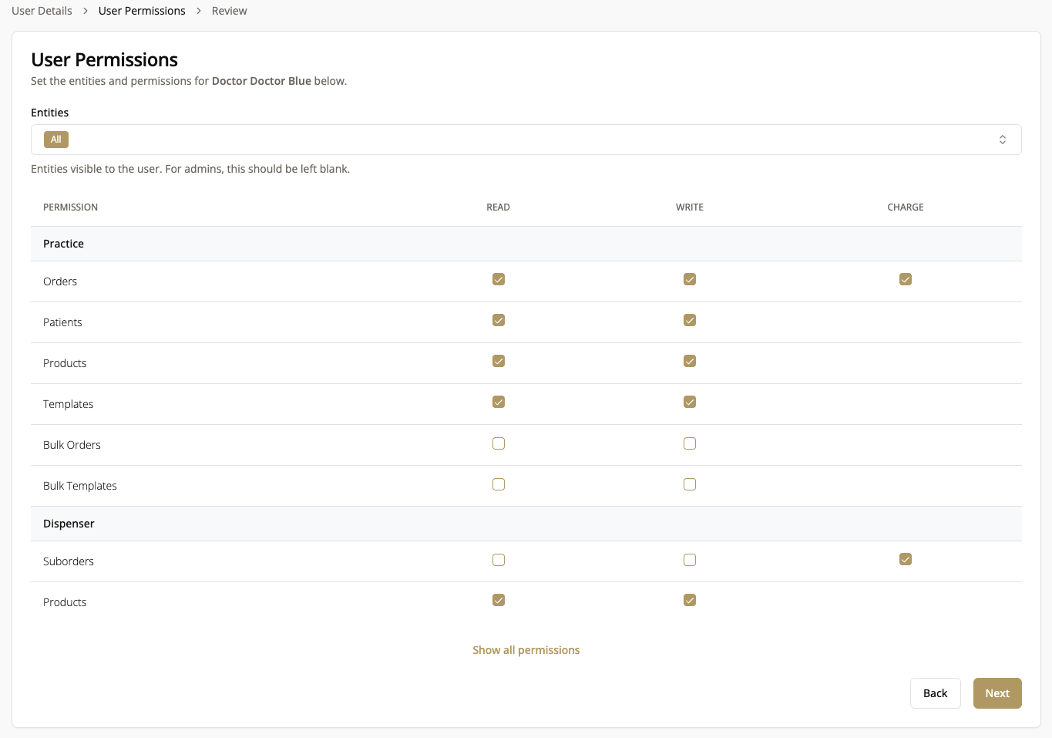Click inside the Entities selection field
The width and height of the screenshot is (1052, 738).
coord(524,140)
